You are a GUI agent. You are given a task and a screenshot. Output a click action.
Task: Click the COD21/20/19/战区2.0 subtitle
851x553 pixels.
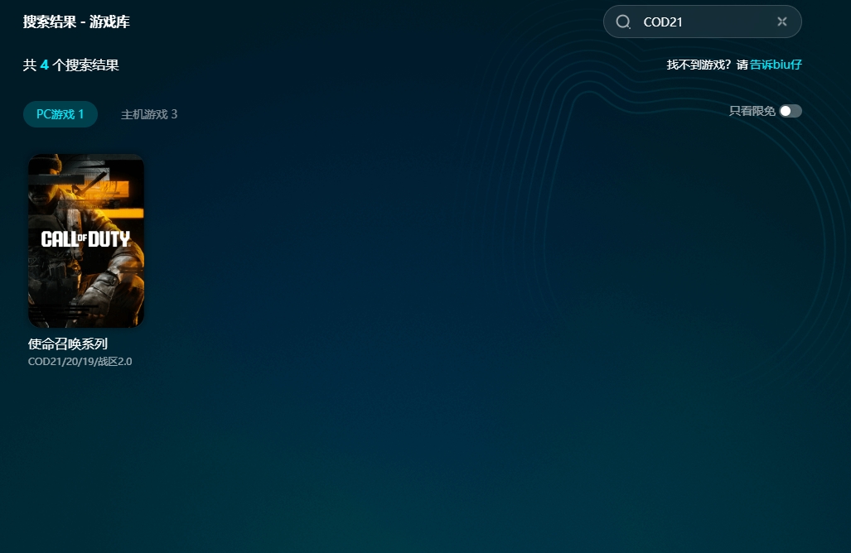[80, 362]
